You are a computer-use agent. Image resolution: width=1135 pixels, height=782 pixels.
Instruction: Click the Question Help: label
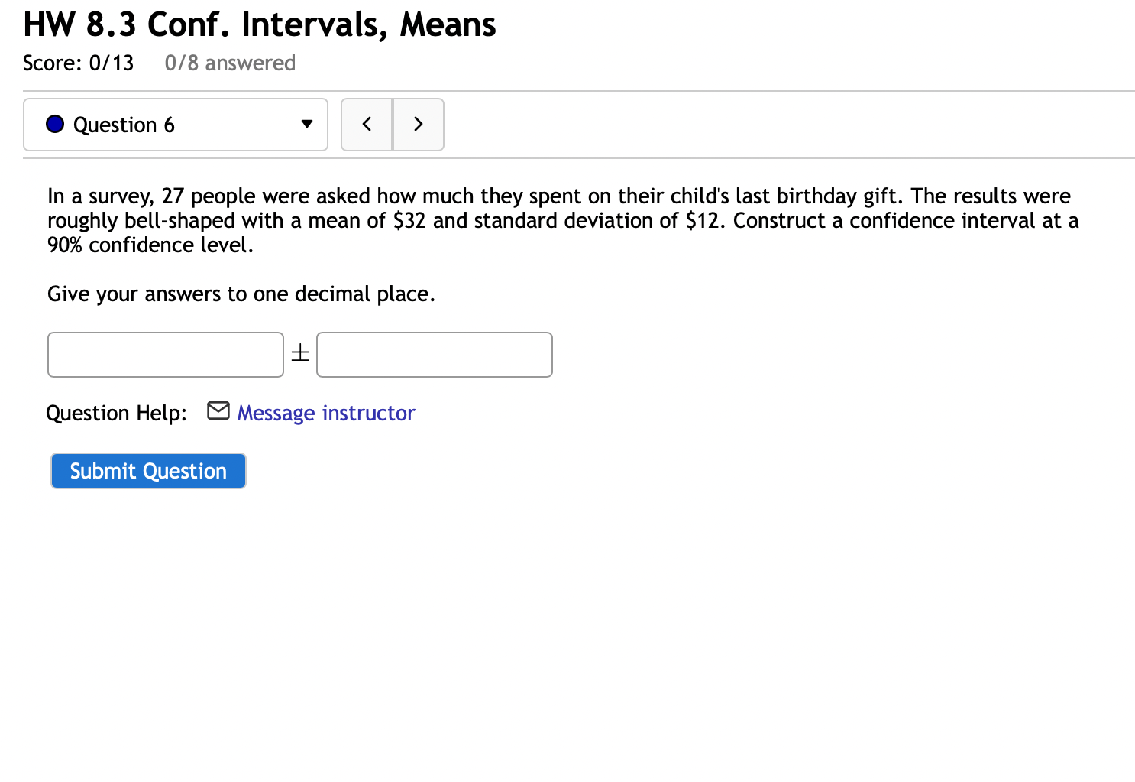point(115,413)
